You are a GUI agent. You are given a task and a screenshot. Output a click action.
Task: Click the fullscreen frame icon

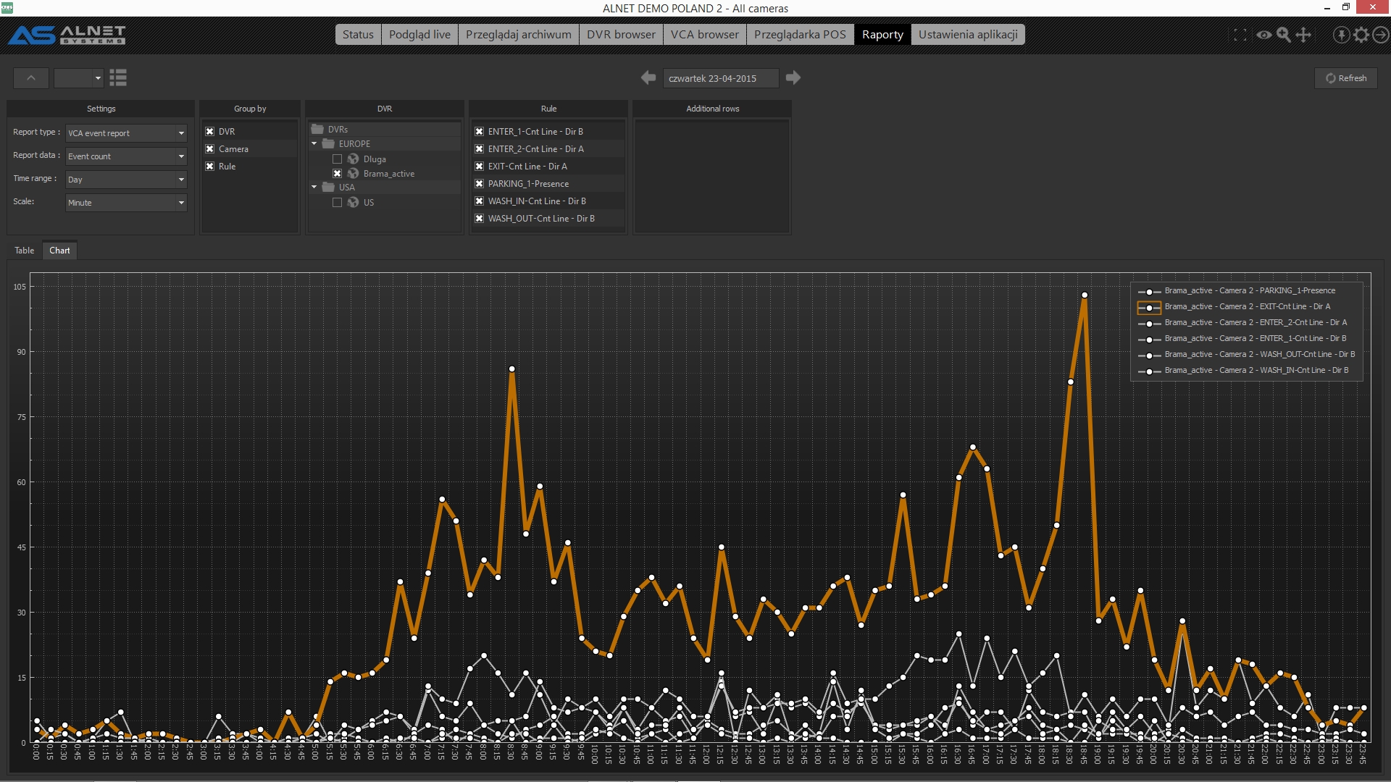1240,35
